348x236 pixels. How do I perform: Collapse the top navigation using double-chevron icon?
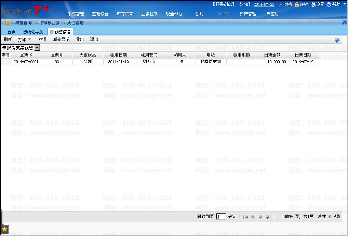click(344, 23)
